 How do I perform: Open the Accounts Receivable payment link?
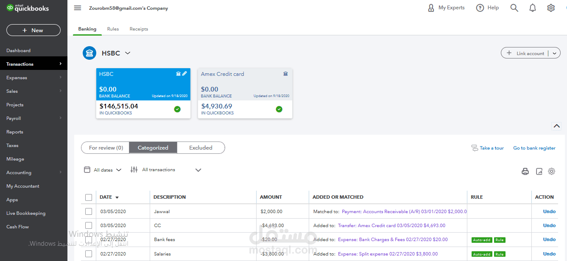click(404, 211)
